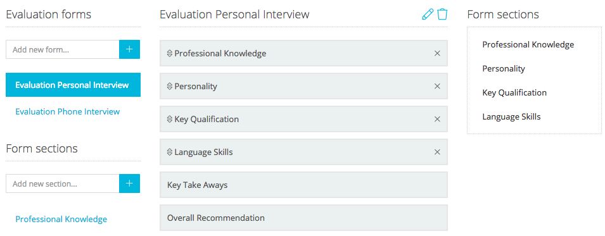Remove Personality section using its X
The width and height of the screenshot is (605, 236).
click(x=437, y=87)
